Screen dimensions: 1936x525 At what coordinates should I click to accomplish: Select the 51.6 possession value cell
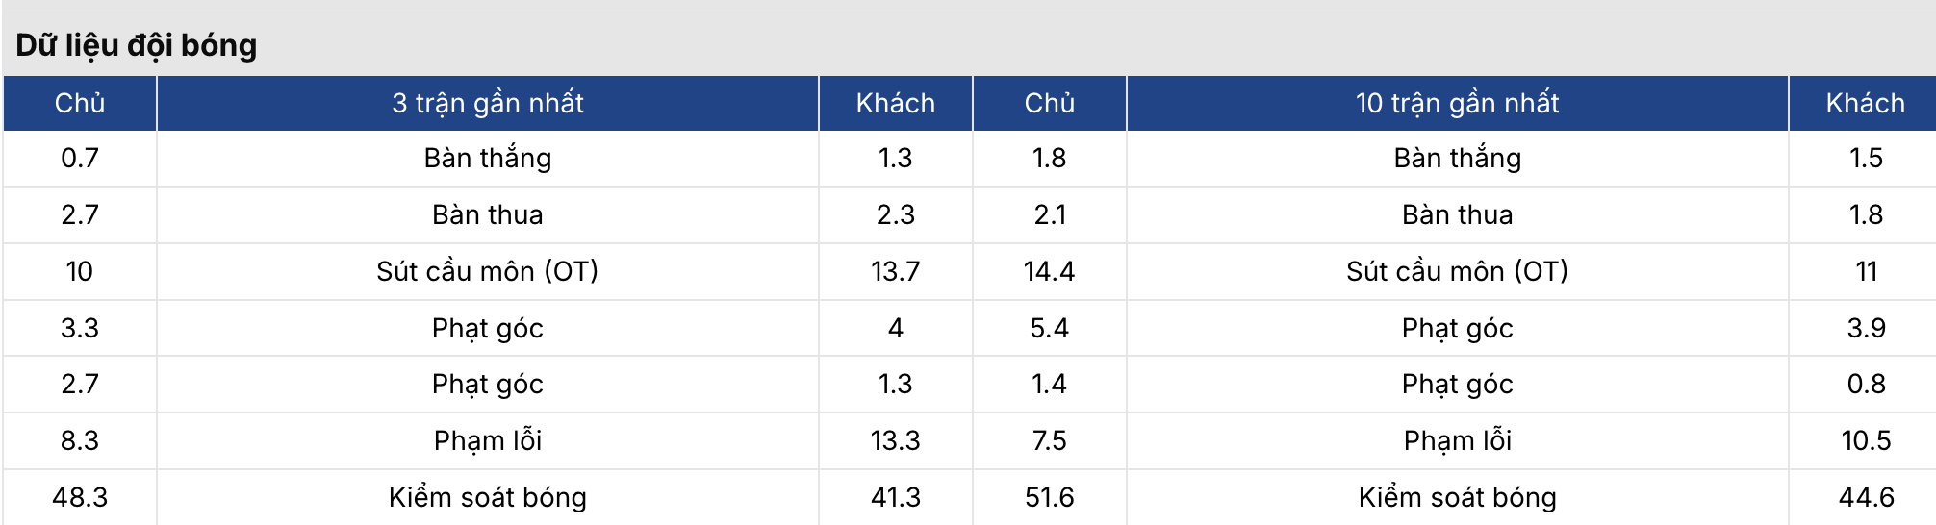pyautogui.click(x=1049, y=497)
